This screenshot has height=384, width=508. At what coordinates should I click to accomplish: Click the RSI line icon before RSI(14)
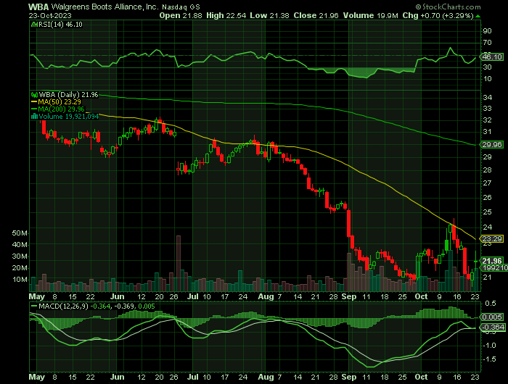click(x=34, y=25)
